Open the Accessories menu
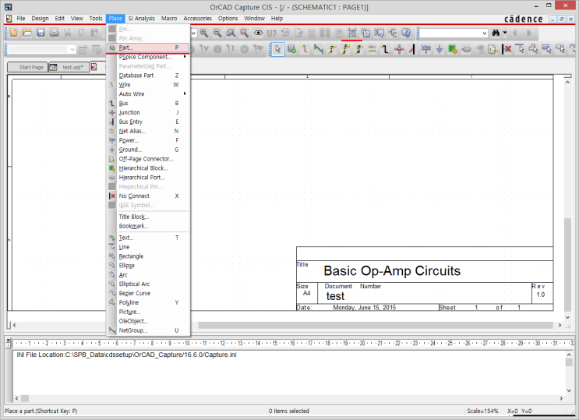The image size is (579, 420). click(198, 18)
